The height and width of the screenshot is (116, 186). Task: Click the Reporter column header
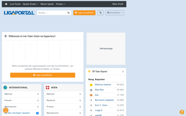point(100,79)
